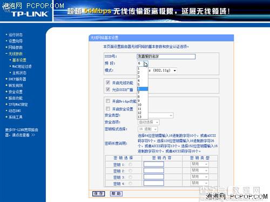Click the 帮助 button
The width and height of the screenshot is (270, 202).
point(116,193)
